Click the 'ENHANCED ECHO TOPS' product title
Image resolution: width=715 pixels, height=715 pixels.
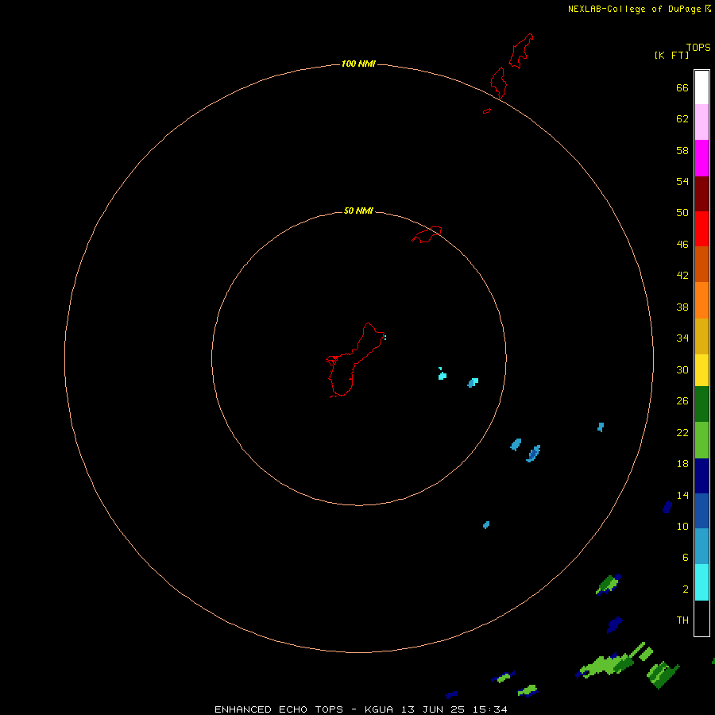tap(279, 709)
